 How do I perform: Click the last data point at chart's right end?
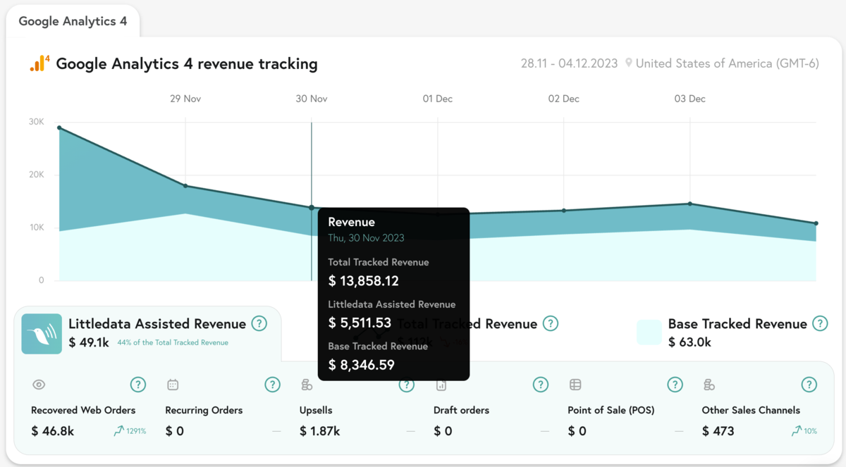(816, 223)
